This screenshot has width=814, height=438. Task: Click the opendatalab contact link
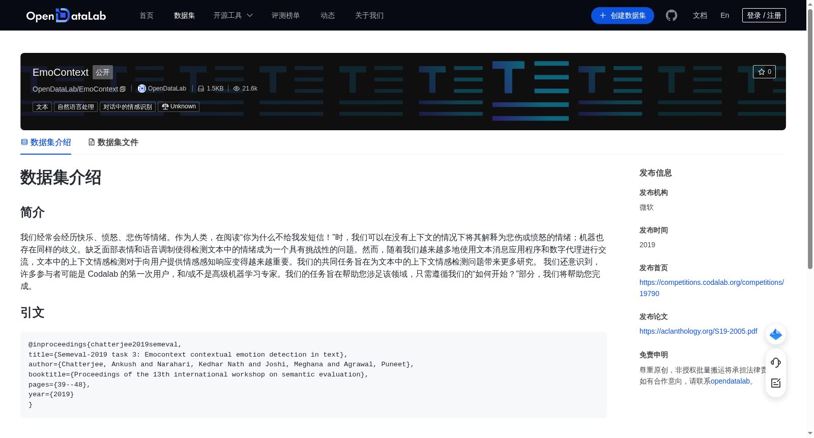pyautogui.click(x=730, y=381)
